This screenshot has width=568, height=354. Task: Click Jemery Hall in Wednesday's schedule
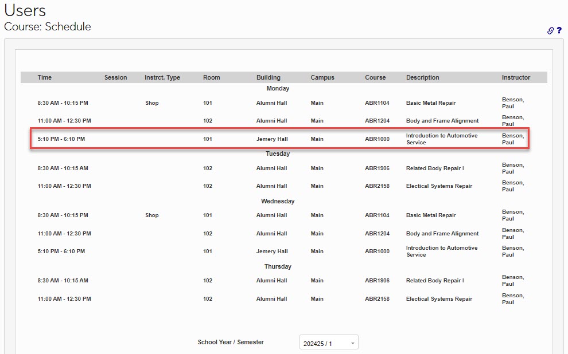[x=272, y=251]
